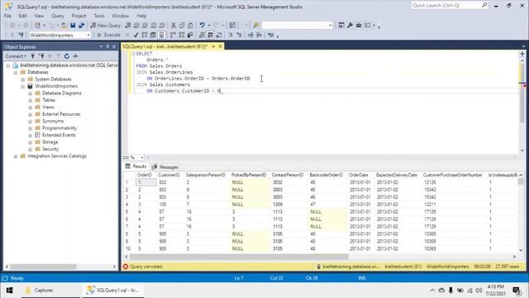Close the SQLQuery1.sql tab

[x=221, y=46]
